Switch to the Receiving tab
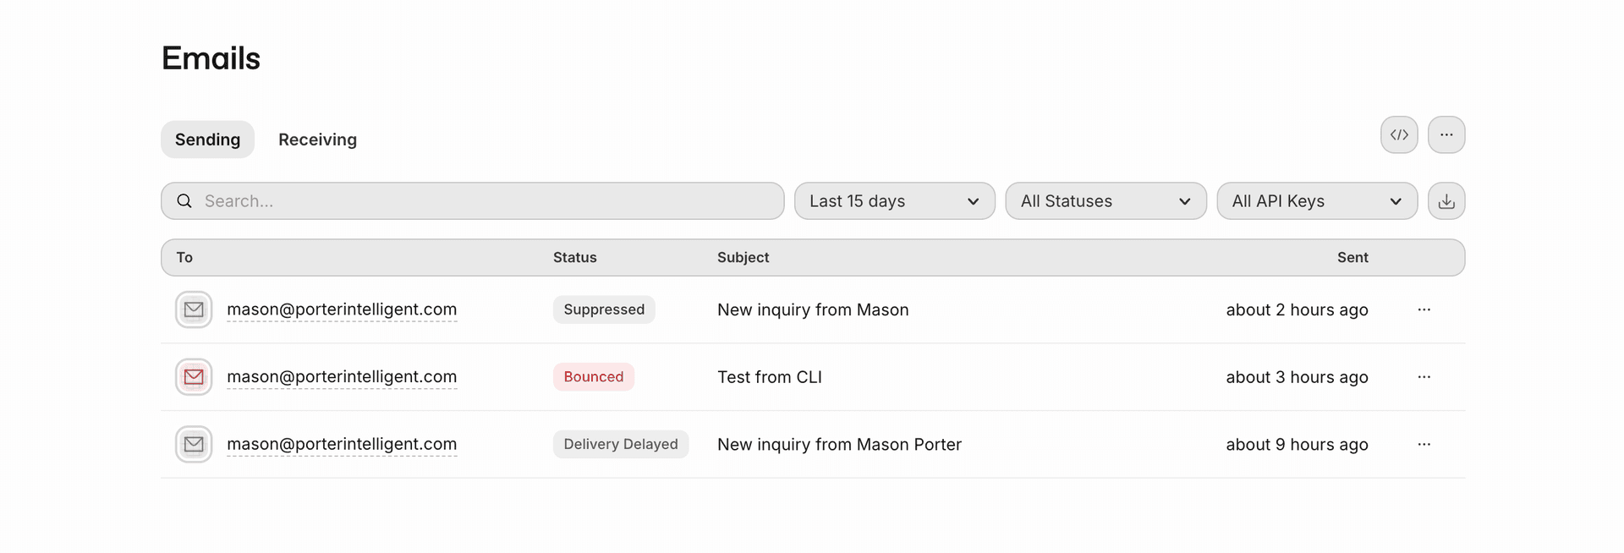Screen dimensions: 1624x553 (x=317, y=139)
